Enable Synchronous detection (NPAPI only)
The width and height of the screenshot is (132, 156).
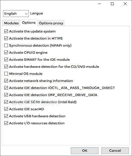6,45
